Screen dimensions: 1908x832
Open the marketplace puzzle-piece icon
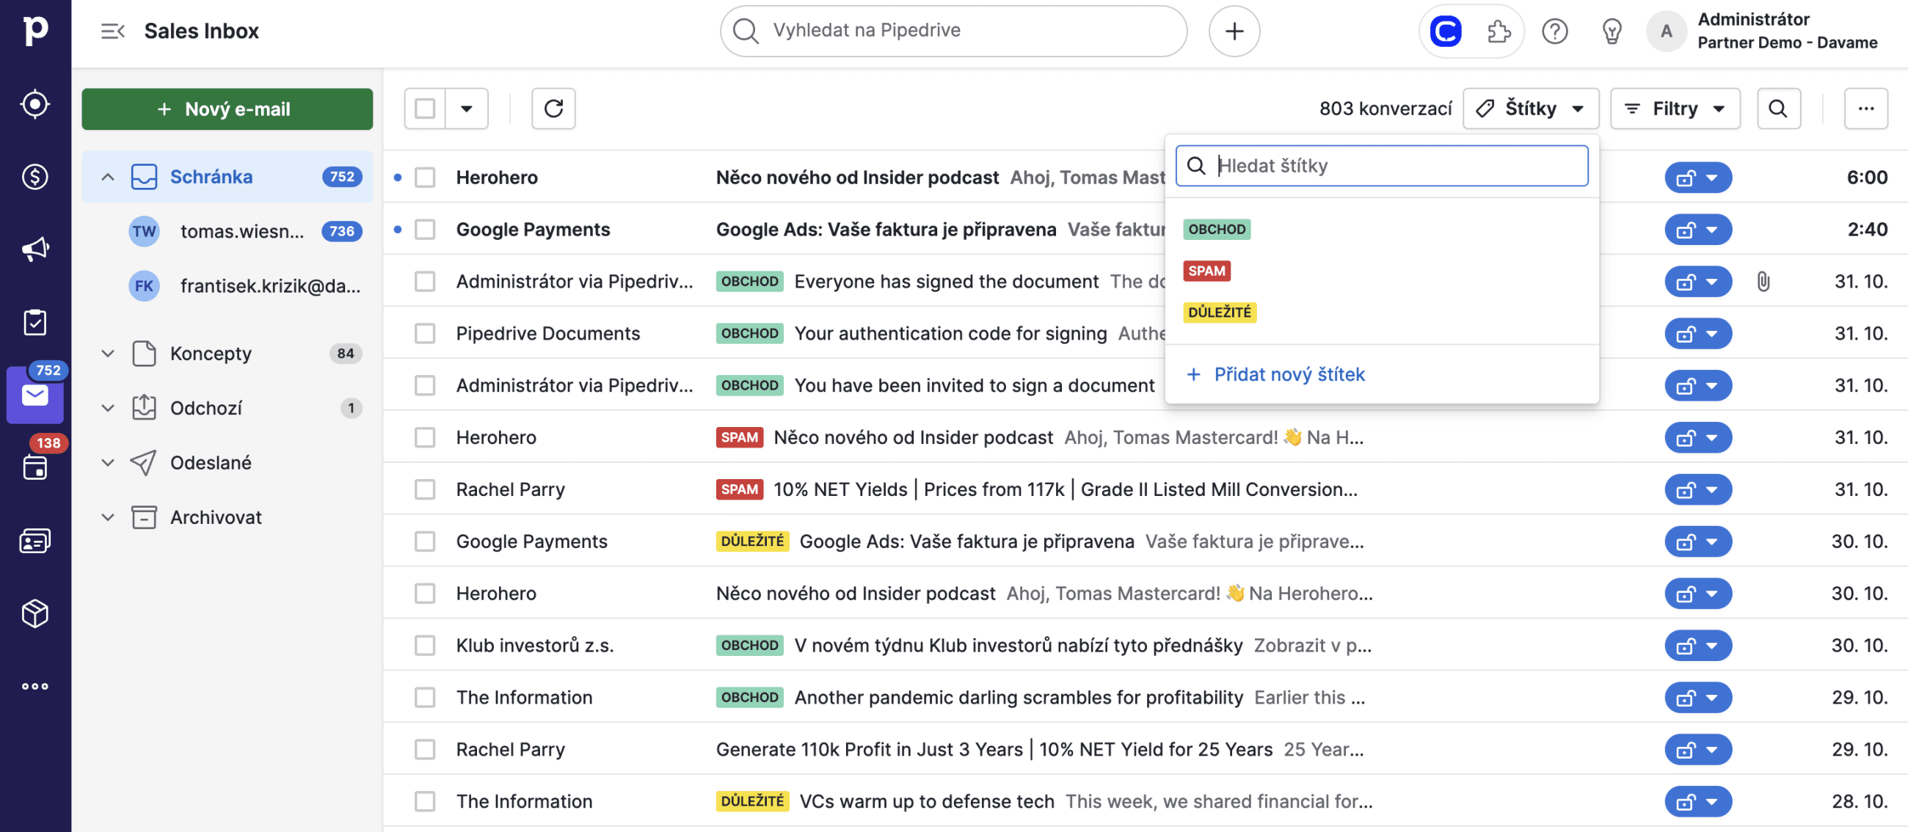tap(1498, 31)
